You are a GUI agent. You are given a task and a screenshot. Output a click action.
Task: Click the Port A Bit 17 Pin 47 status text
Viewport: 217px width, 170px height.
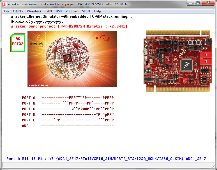click(x=106, y=159)
